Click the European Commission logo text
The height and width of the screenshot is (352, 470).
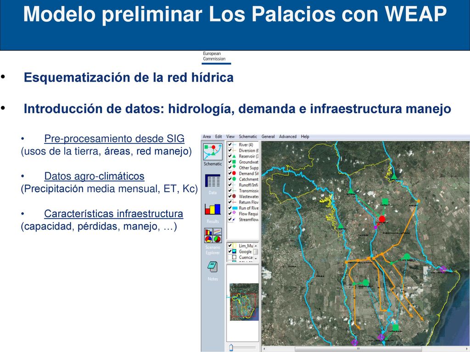[214, 56]
